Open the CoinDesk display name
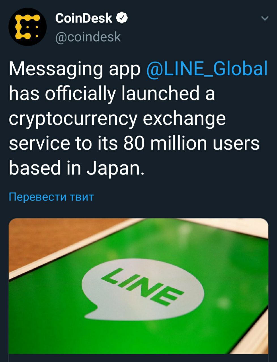Image resolution: width=277 pixels, height=362 pixels. coord(84,18)
